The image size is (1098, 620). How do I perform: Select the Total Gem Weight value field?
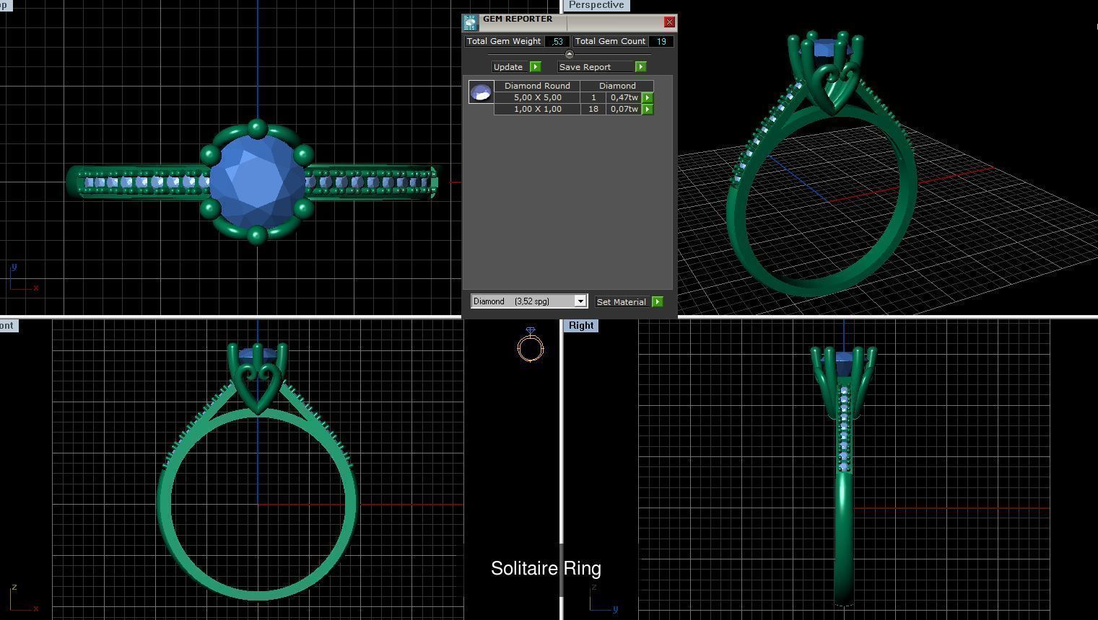(557, 41)
